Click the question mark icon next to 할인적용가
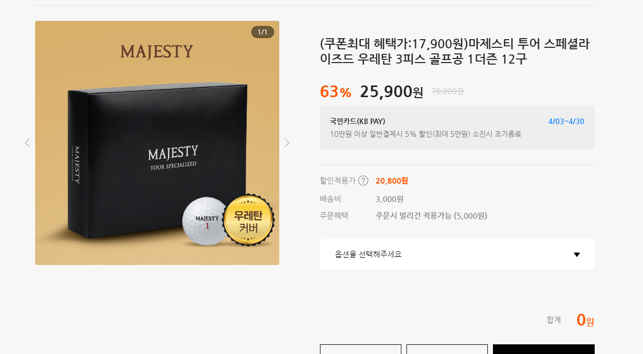 [363, 181]
